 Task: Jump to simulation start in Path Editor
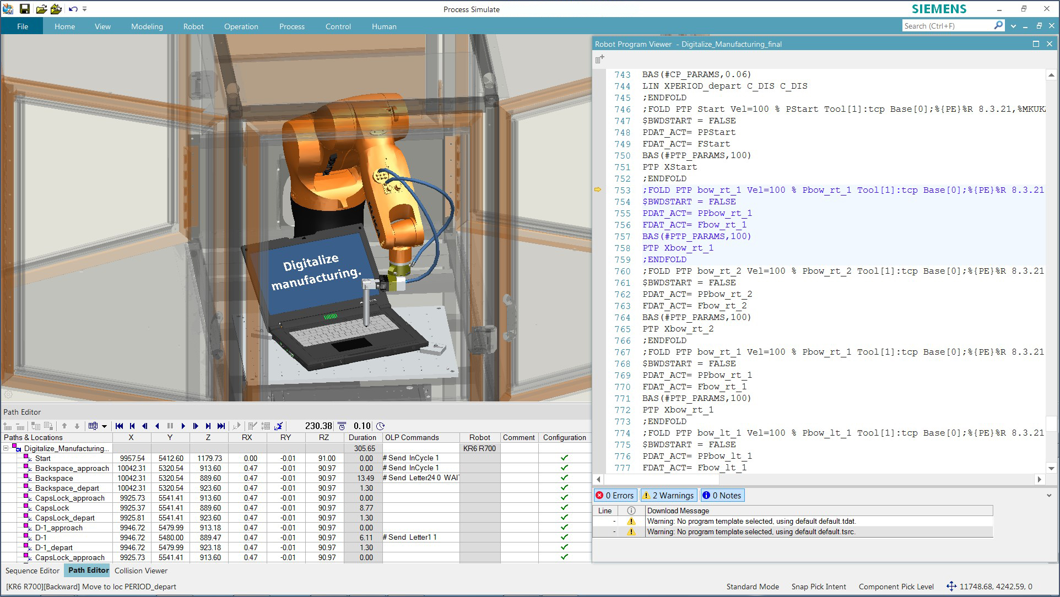119,426
